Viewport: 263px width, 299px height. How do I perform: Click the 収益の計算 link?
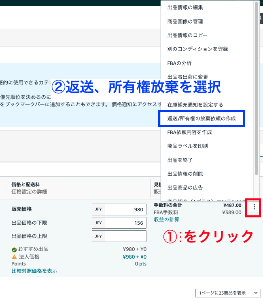pyautogui.click(x=166, y=219)
